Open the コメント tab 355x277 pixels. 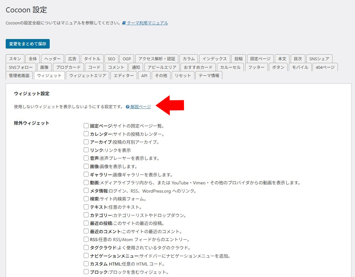coord(116,67)
